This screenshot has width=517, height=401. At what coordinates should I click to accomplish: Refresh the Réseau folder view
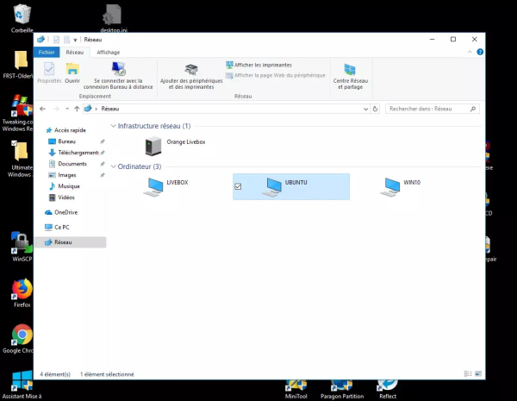pos(376,110)
